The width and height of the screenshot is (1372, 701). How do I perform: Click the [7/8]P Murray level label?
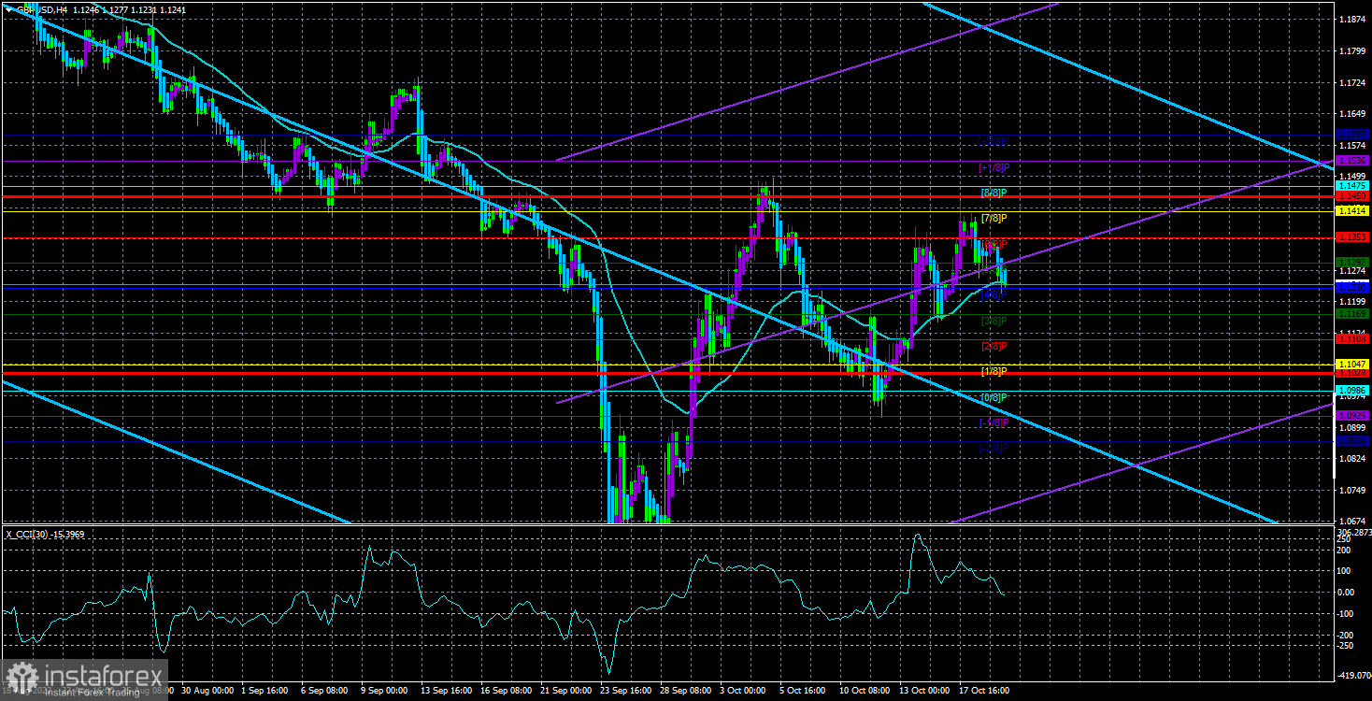click(993, 218)
